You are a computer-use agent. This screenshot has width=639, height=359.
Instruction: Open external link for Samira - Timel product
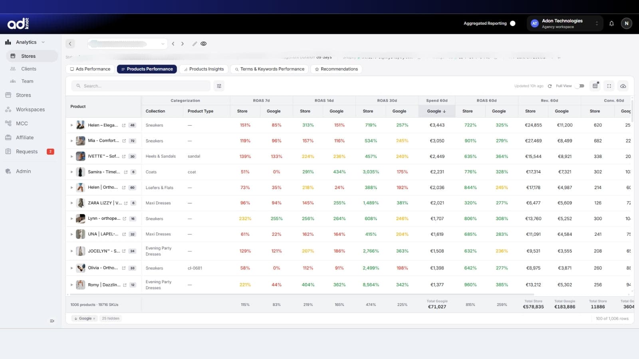coord(126,172)
